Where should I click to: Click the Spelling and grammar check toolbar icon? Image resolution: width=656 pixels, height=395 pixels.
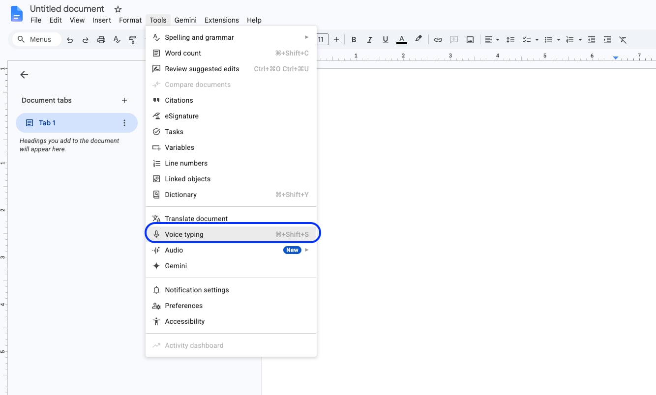(x=117, y=40)
